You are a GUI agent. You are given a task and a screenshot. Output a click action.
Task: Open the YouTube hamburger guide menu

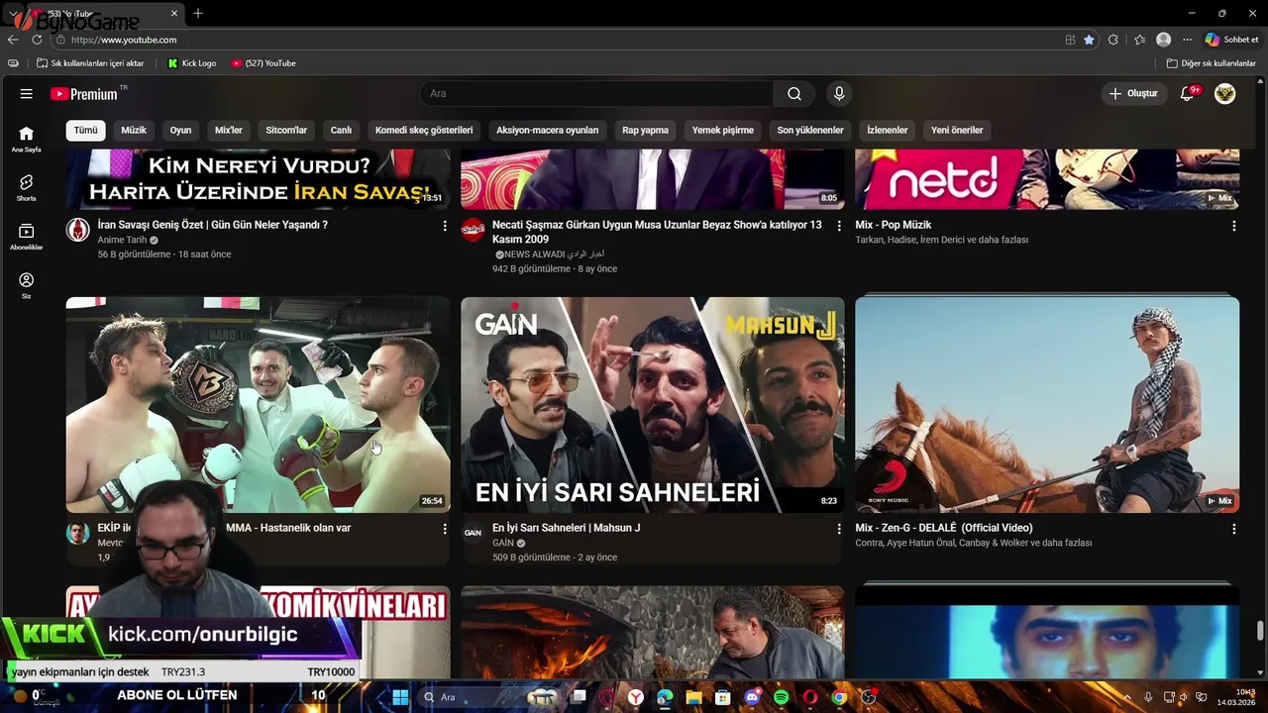coord(26,94)
